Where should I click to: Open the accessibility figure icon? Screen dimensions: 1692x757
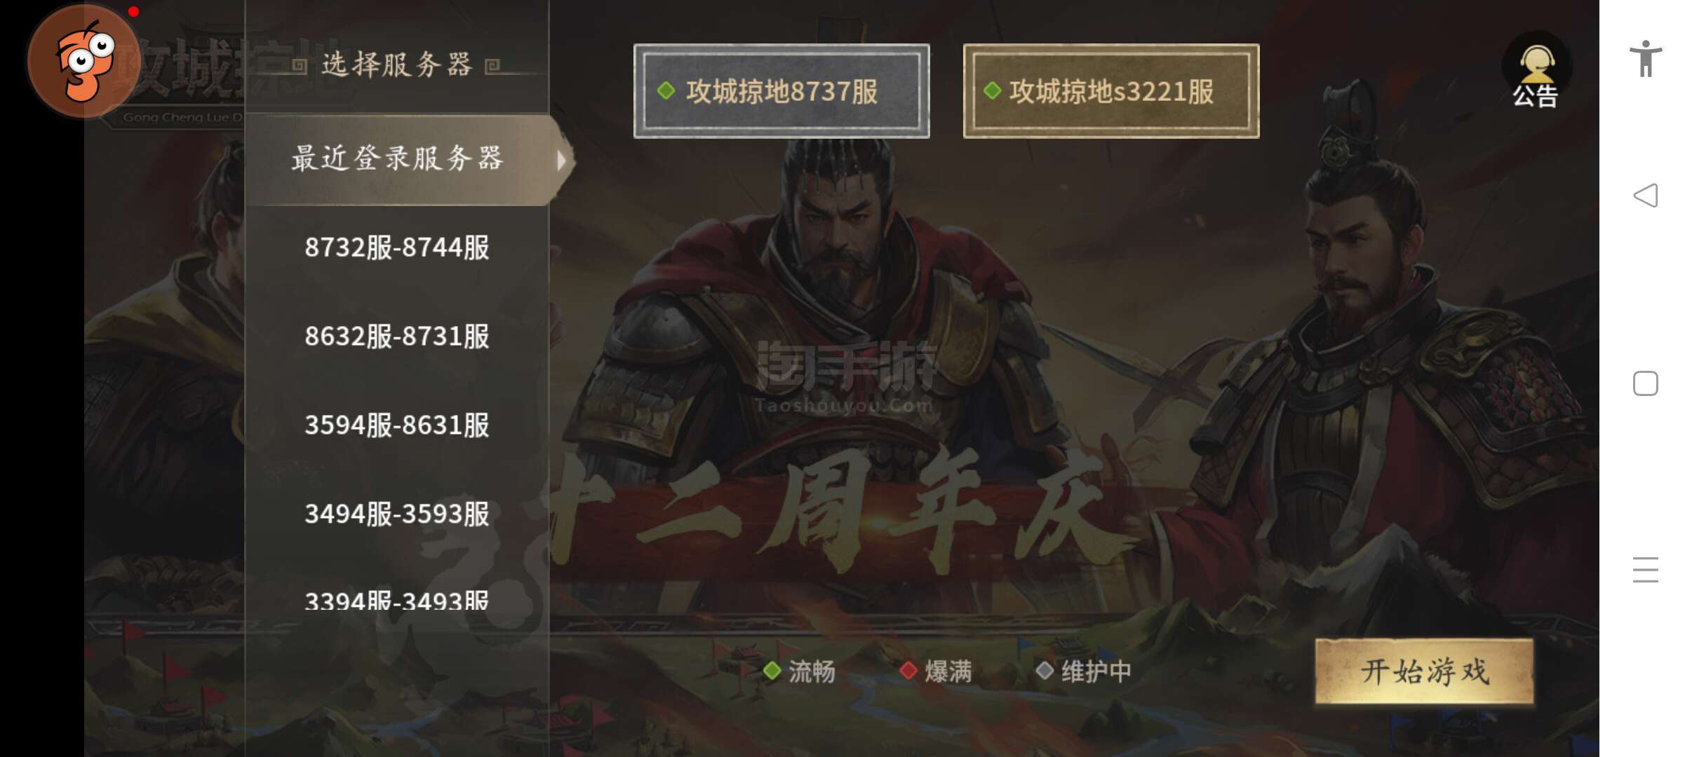(1645, 59)
